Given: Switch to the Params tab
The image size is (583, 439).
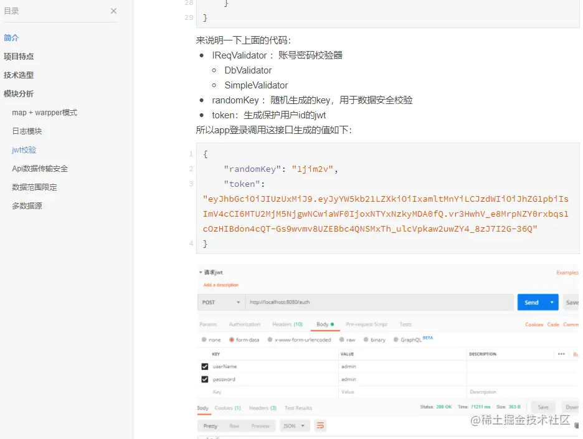Looking at the screenshot, I should click(x=208, y=324).
